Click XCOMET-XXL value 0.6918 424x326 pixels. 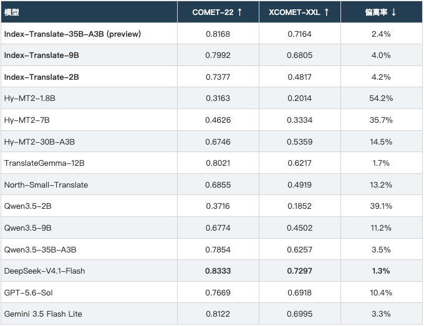tap(300, 293)
